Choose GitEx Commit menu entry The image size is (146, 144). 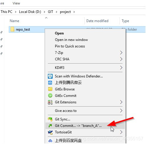[x=85, y=96]
